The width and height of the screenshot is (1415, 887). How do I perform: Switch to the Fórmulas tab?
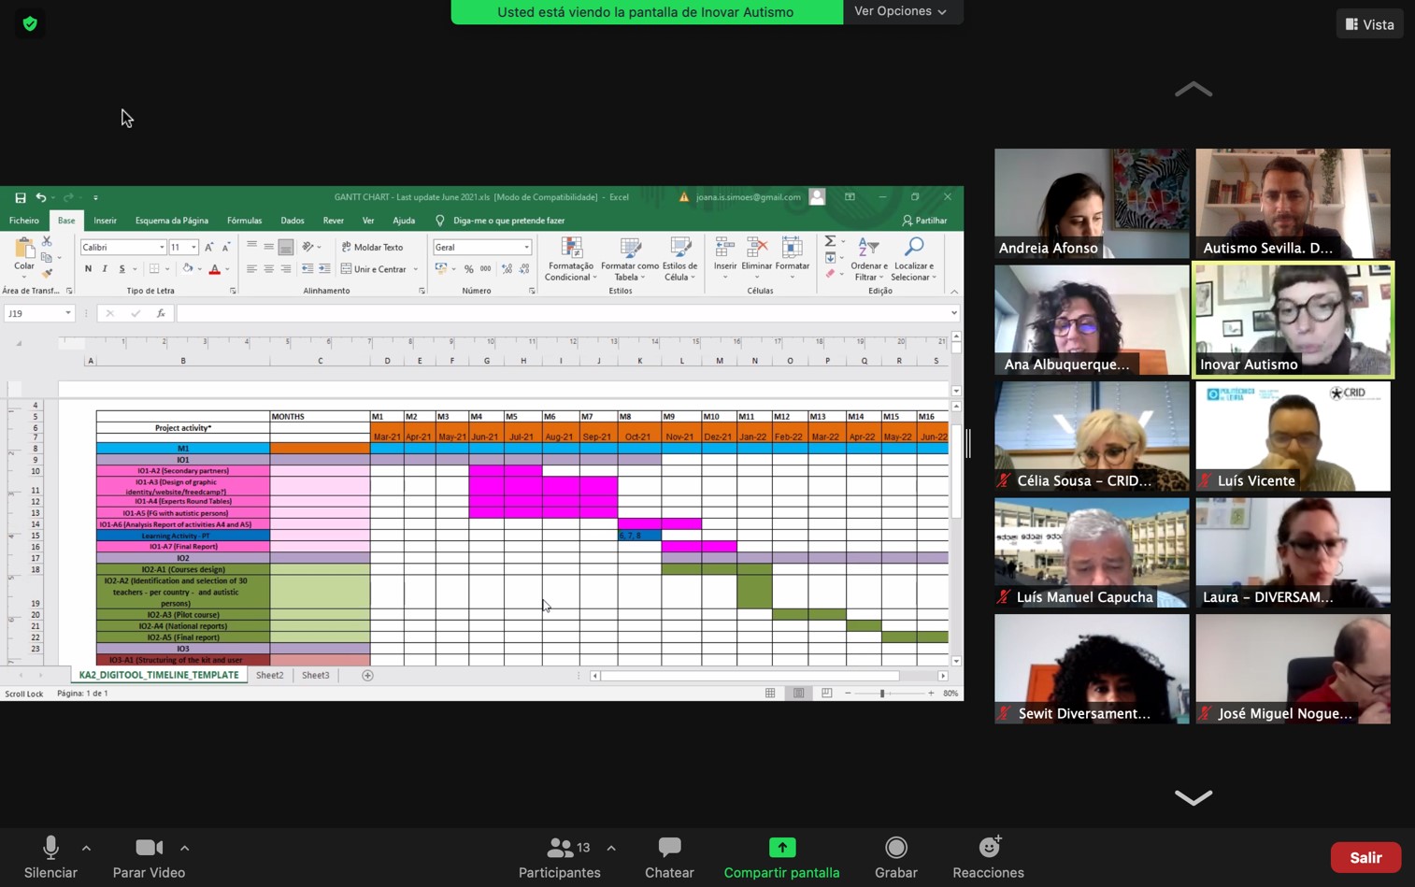point(244,221)
